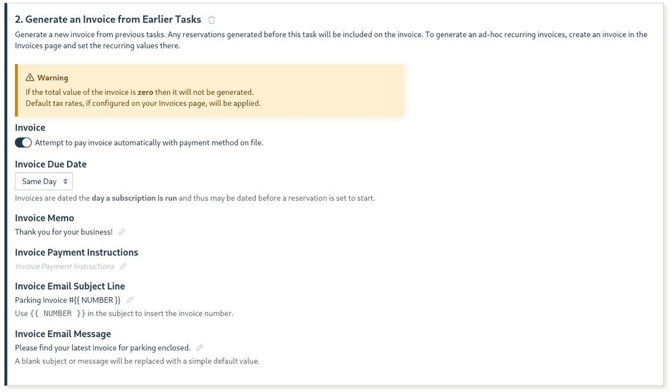Screen dimensions: 671x392
Task: Click the delete icon after the section heading
Action: [x=211, y=19]
